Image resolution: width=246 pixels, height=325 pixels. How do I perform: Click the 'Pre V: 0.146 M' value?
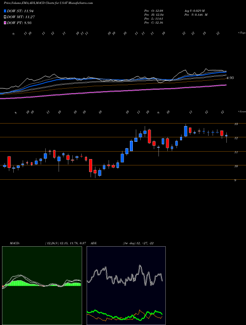[196, 15]
